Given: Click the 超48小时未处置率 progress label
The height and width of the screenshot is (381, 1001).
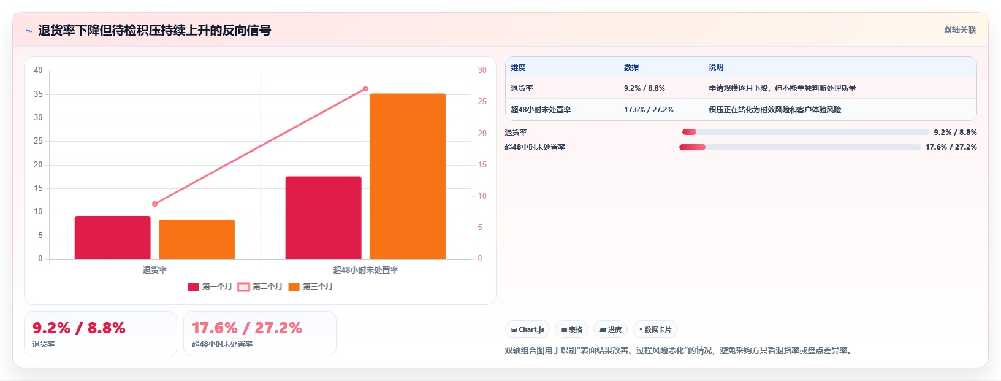Looking at the screenshot, I should (535, 147).
